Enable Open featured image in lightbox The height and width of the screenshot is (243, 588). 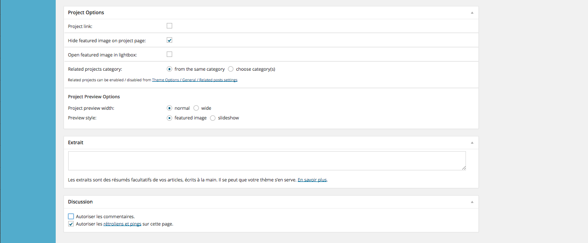169,54
